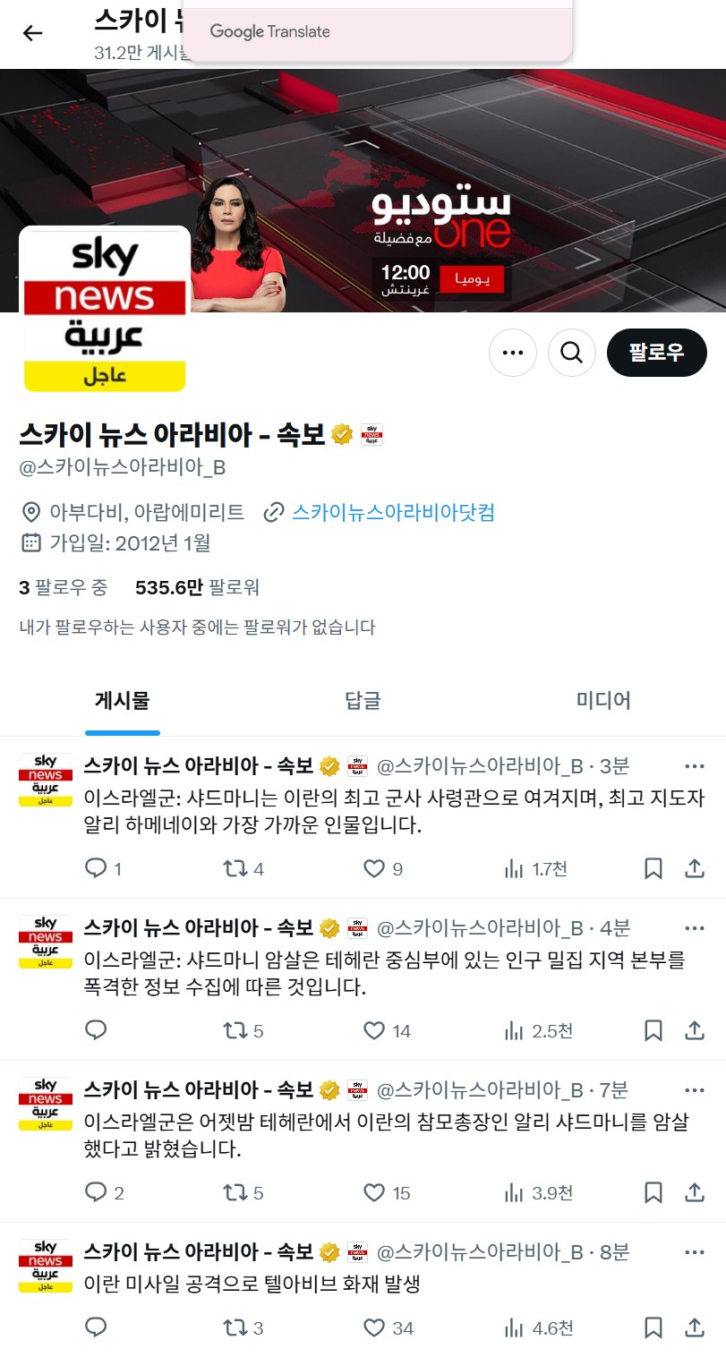Repost the 4분 post with 5 reposts
Screen dimensions: 726x1357
[x=243, y=1031]
